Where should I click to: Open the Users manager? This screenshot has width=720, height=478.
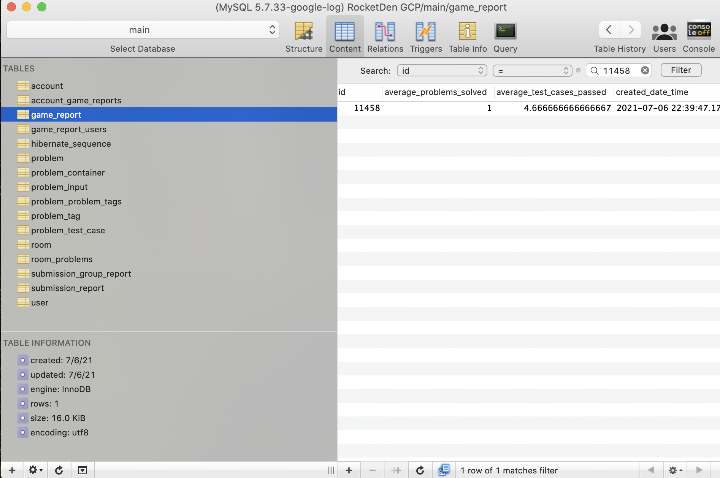pos(664,37)
